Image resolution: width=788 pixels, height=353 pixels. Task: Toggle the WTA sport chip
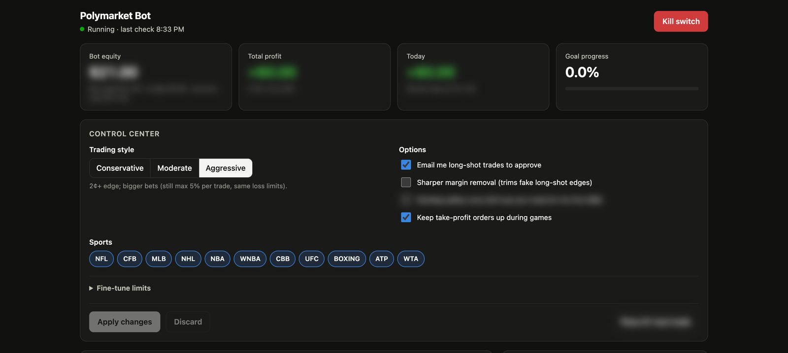pyautogui.click(x=411, y=259)
